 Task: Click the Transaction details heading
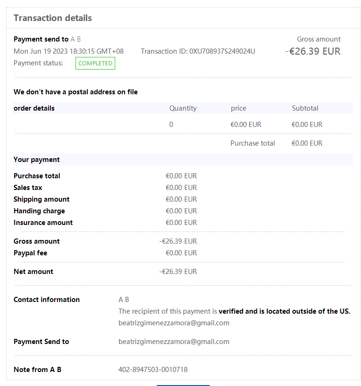click(x=53, y=18)
